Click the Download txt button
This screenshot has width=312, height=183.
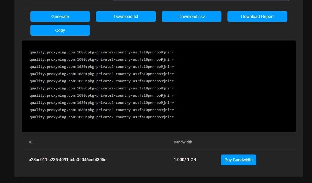[126, 17]
